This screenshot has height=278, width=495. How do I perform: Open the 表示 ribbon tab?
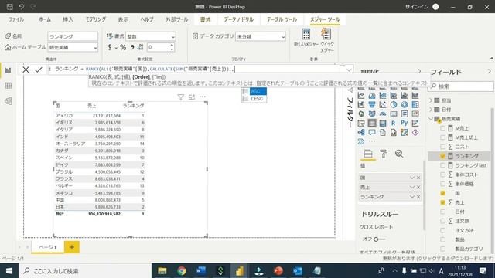(123, 19)
